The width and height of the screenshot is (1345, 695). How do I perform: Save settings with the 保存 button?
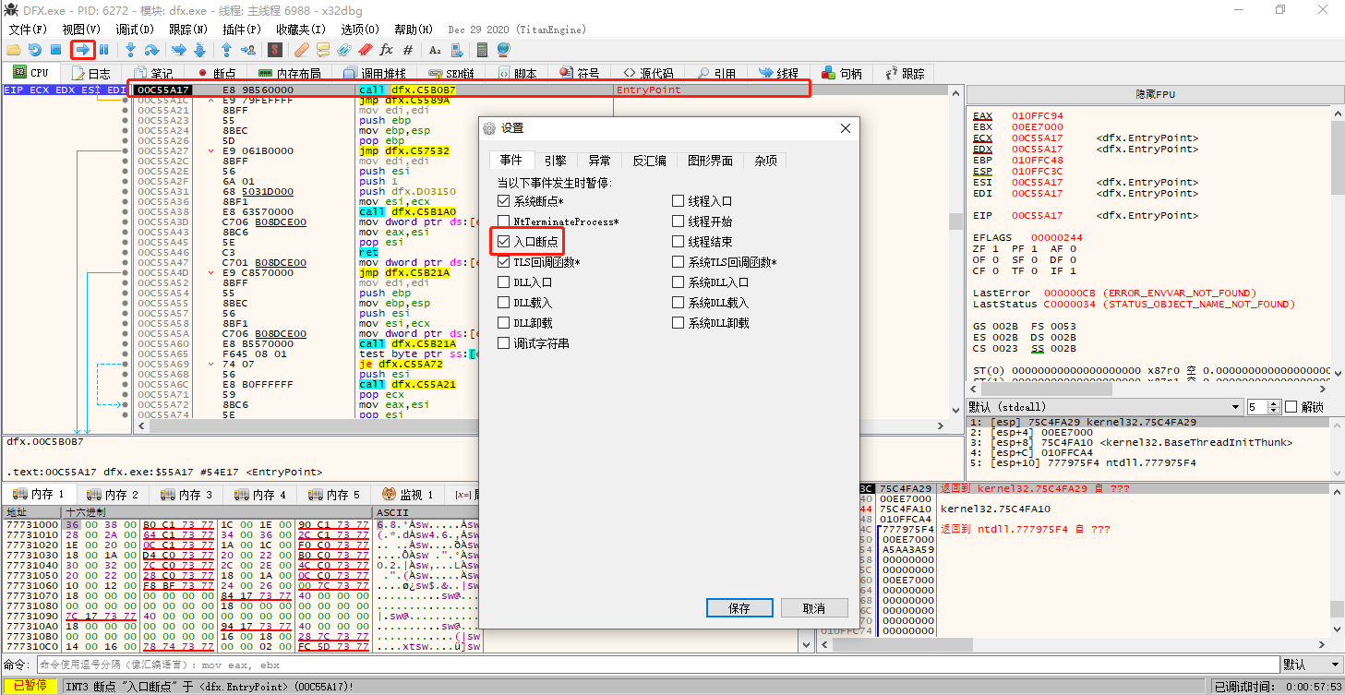tap(739, 608)
